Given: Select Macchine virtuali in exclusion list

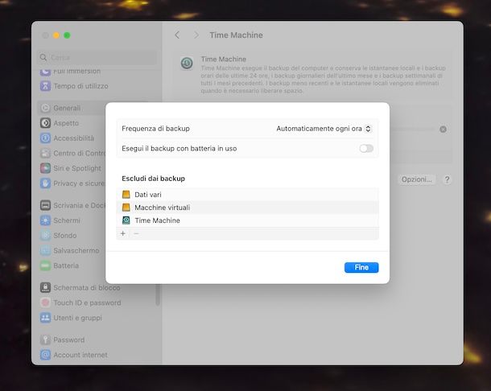Looking at the screenshot, I should pyautogui.click(x=247, y=208).
